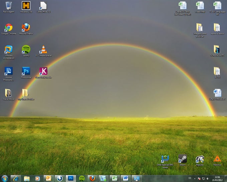Open the LibreOffice 3.3 desktop shortcut
This screenshot has height=182, width=227.
[43, 7]
